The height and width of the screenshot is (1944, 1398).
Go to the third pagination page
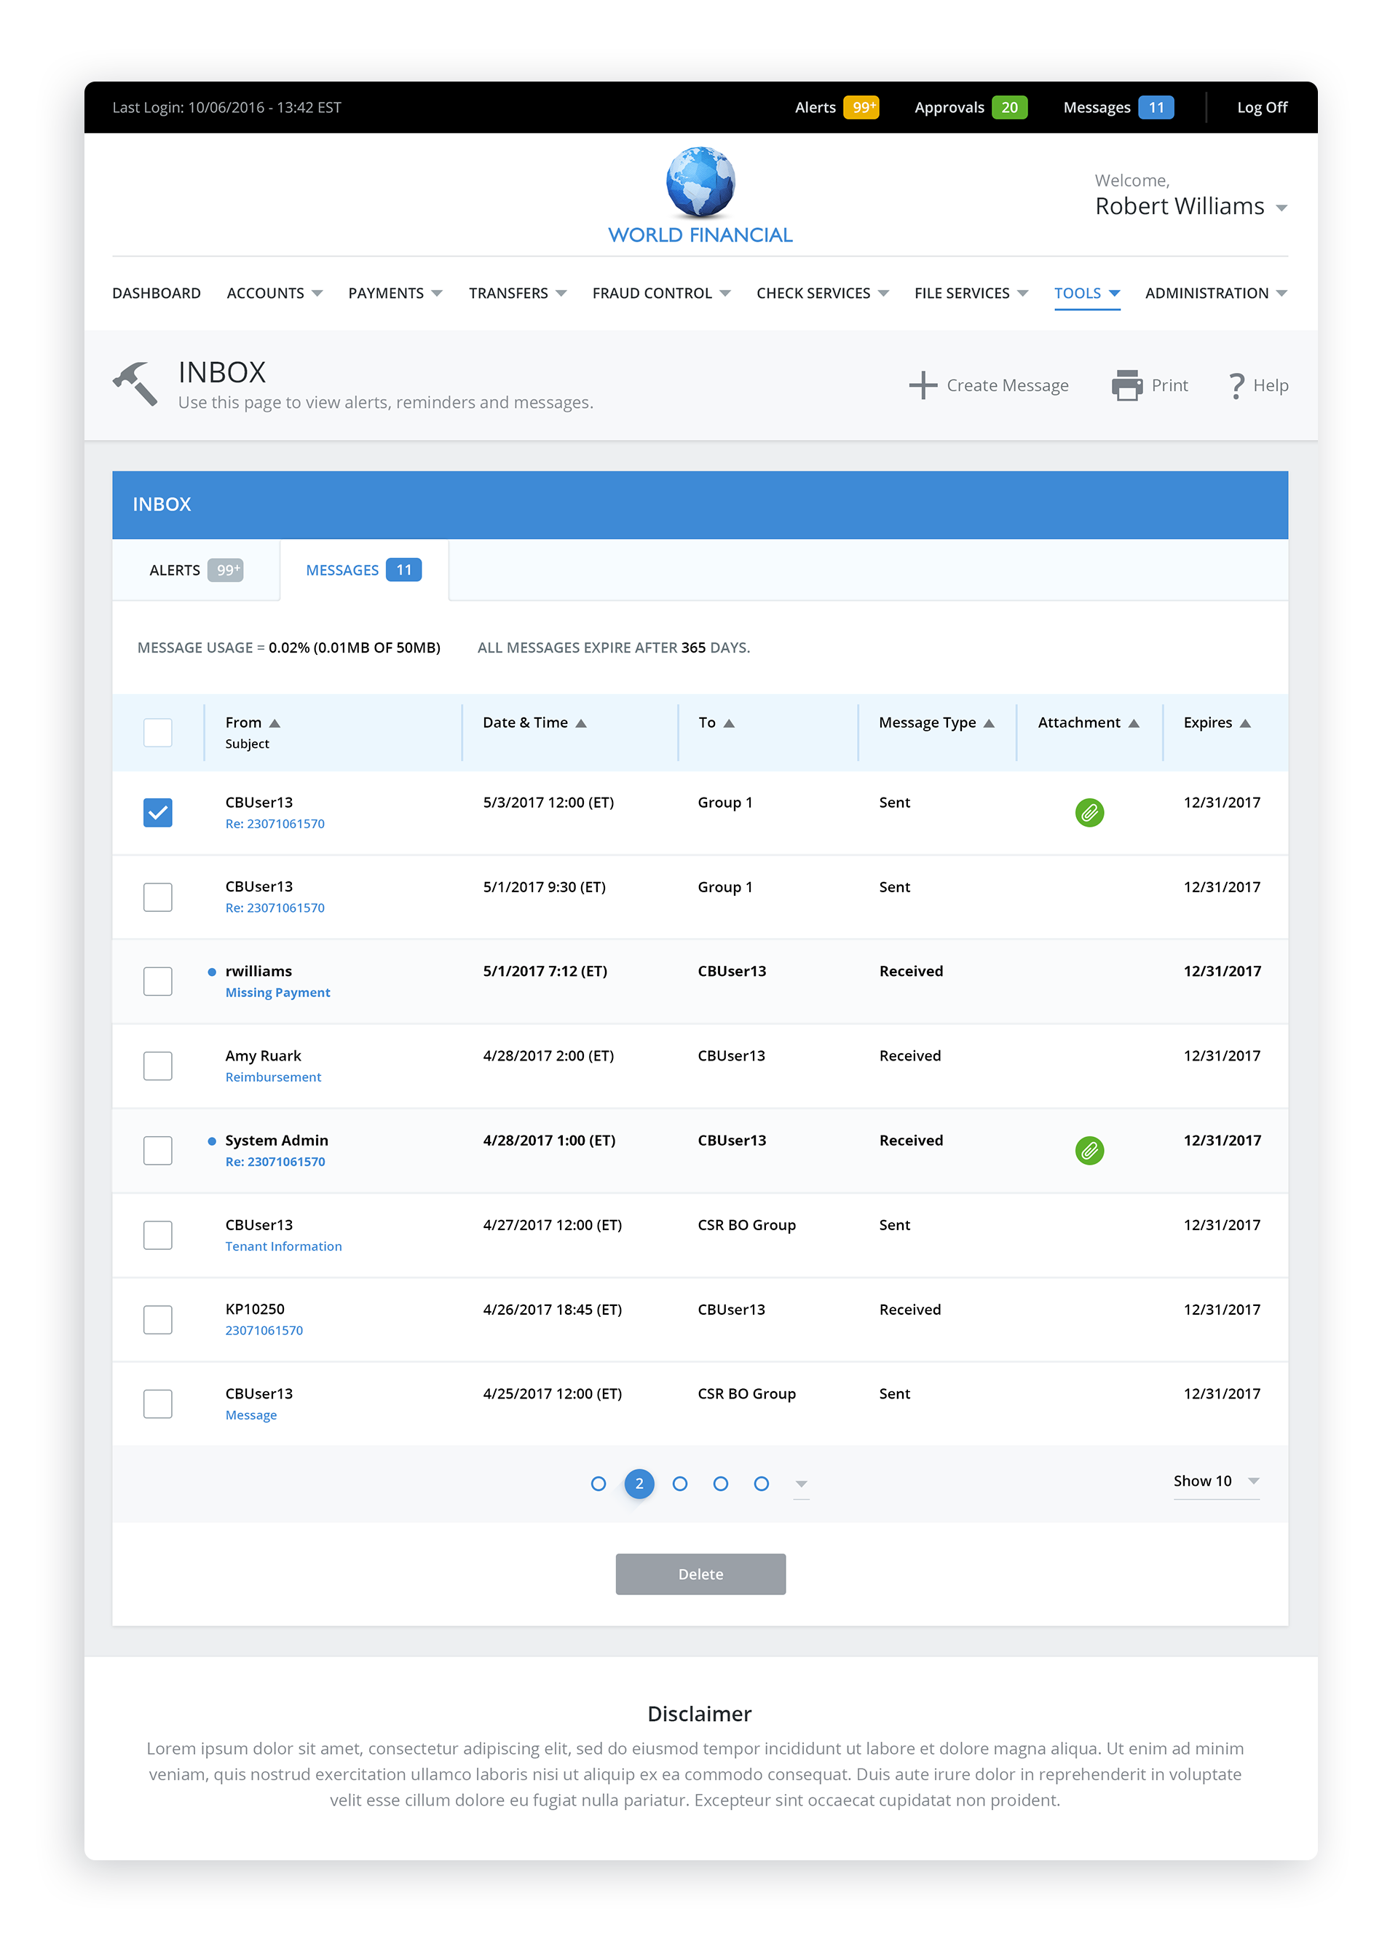click(x=679, y=1483)
